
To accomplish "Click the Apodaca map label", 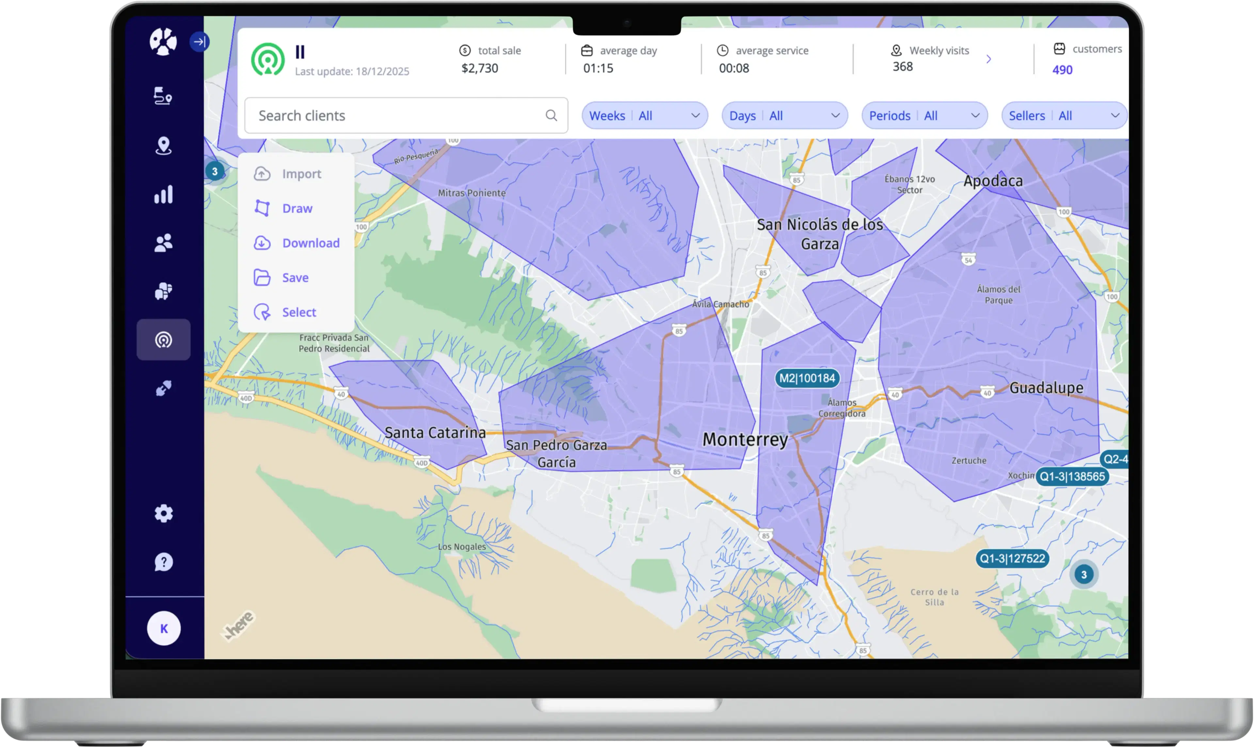I will [993, 181].
